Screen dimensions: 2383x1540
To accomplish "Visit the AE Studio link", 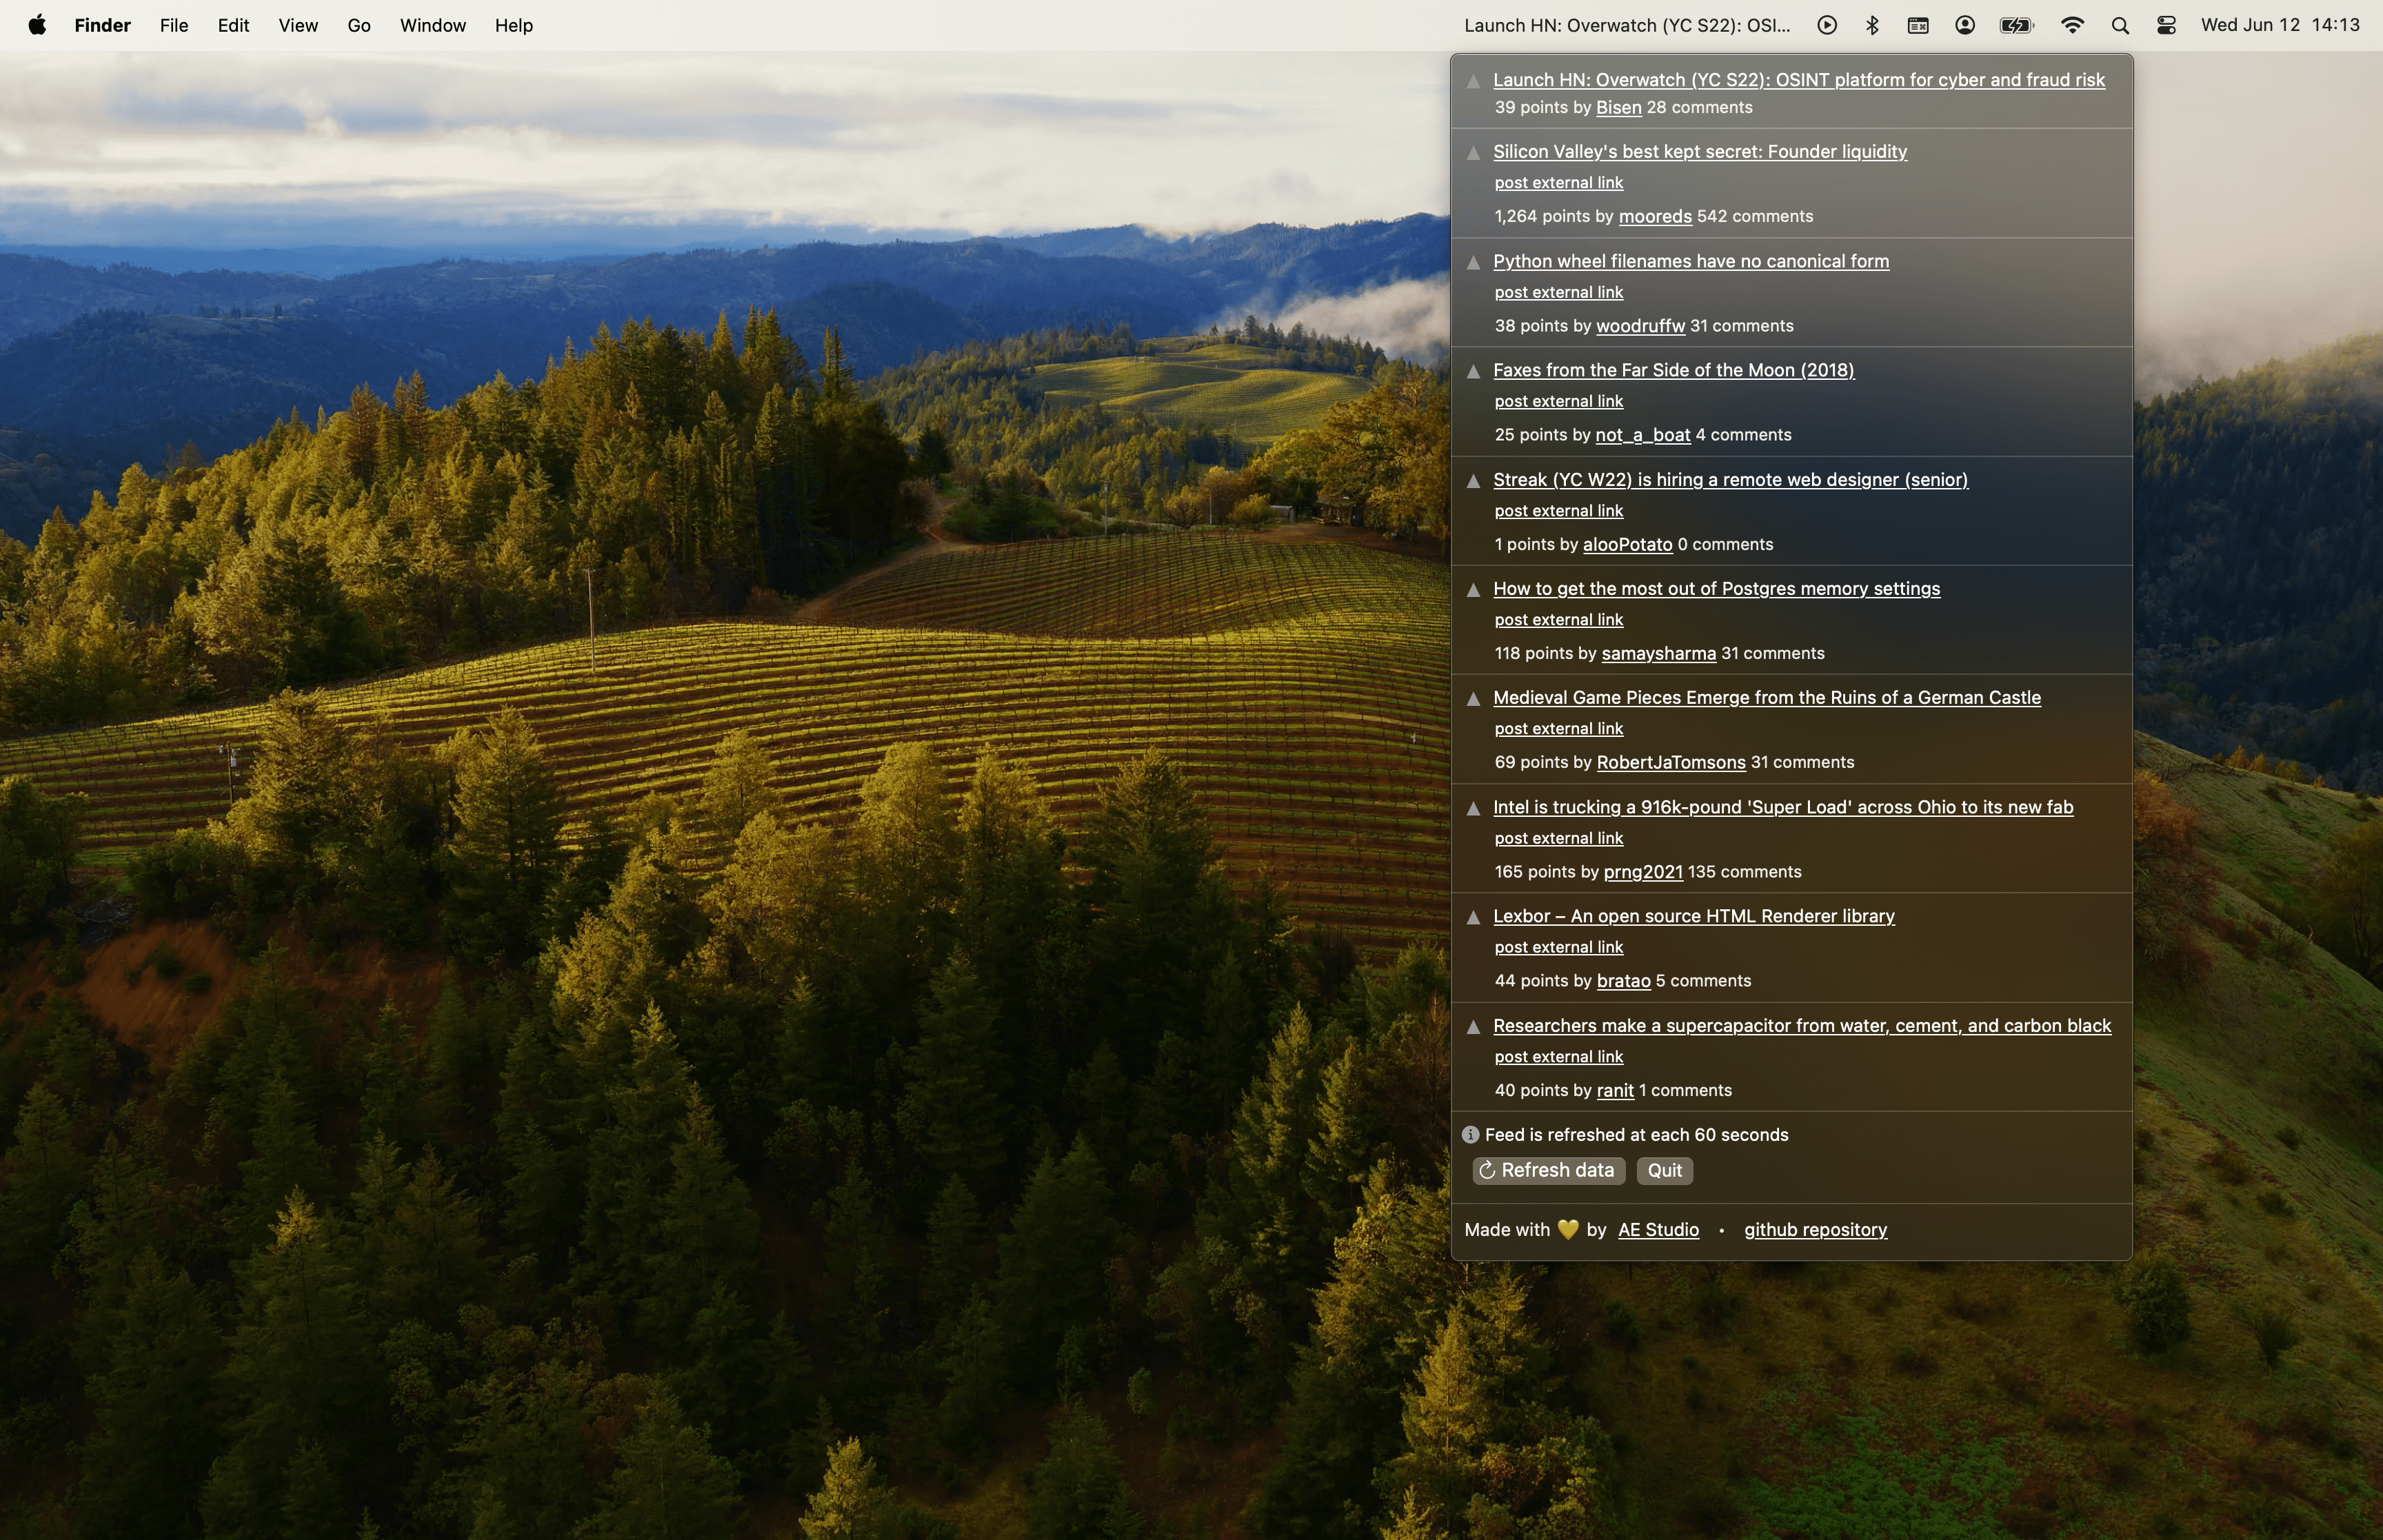I will point(1658,1229).
